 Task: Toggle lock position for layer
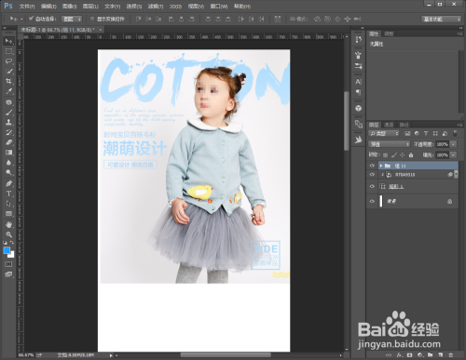[403, 154]
